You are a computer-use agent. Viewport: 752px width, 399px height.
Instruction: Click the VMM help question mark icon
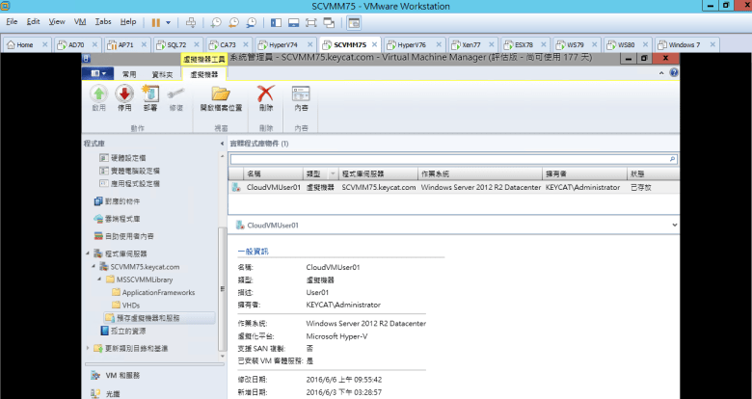pyautogui.click(x=673, y=73)
